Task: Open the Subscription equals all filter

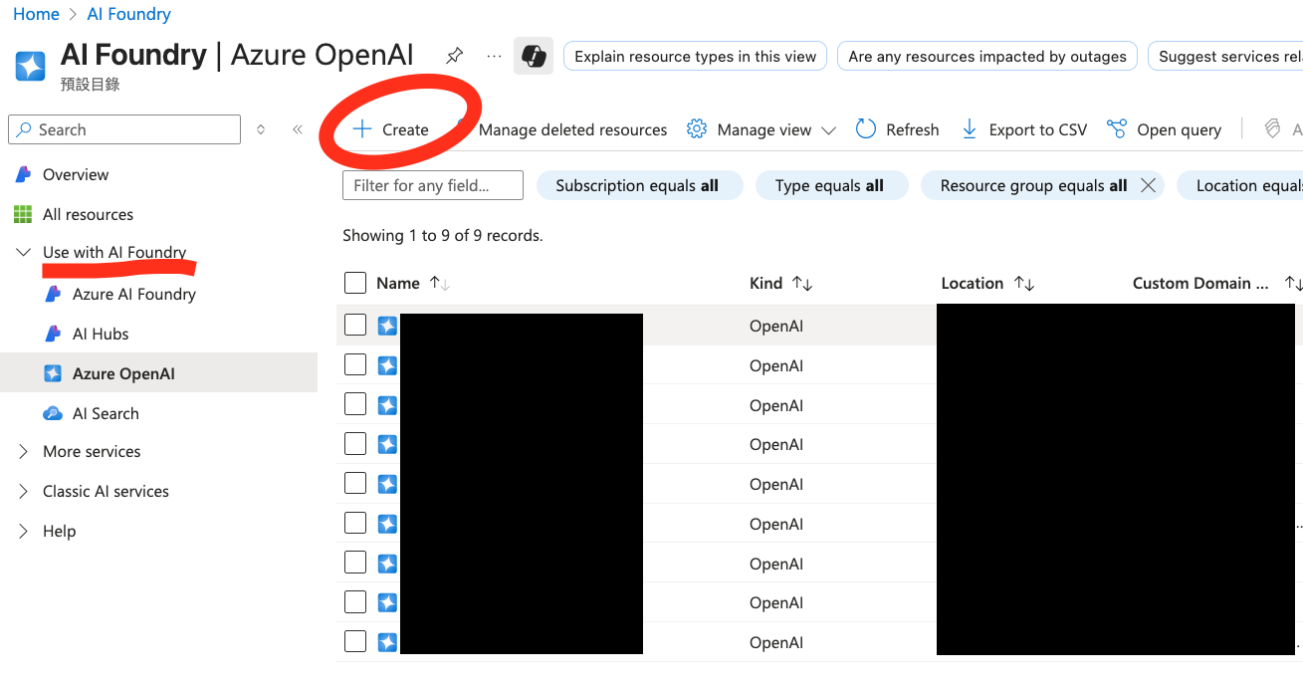Action: point(639,185)
